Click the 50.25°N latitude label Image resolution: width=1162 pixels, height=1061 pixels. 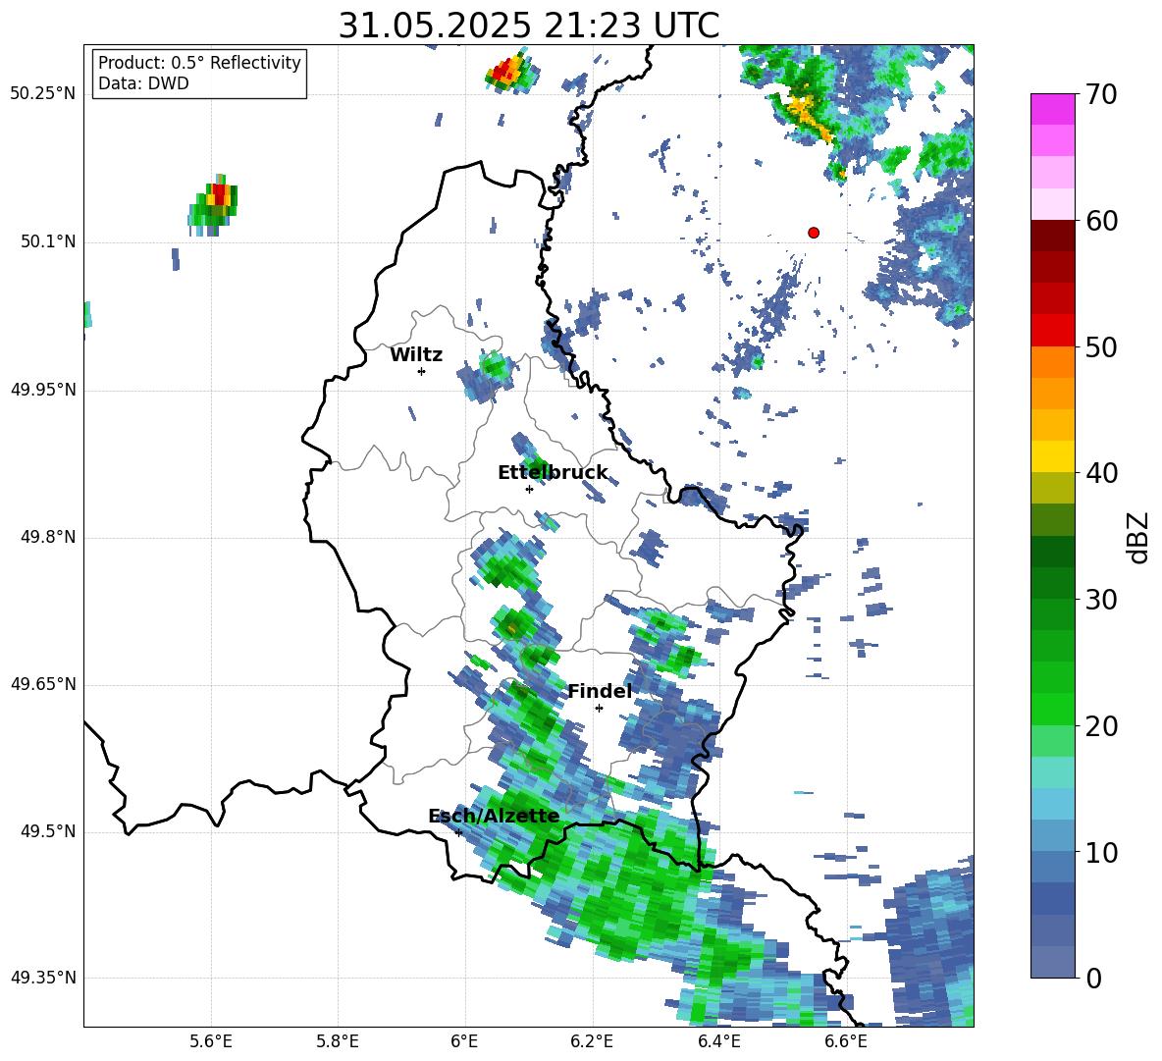pos(42,94)
